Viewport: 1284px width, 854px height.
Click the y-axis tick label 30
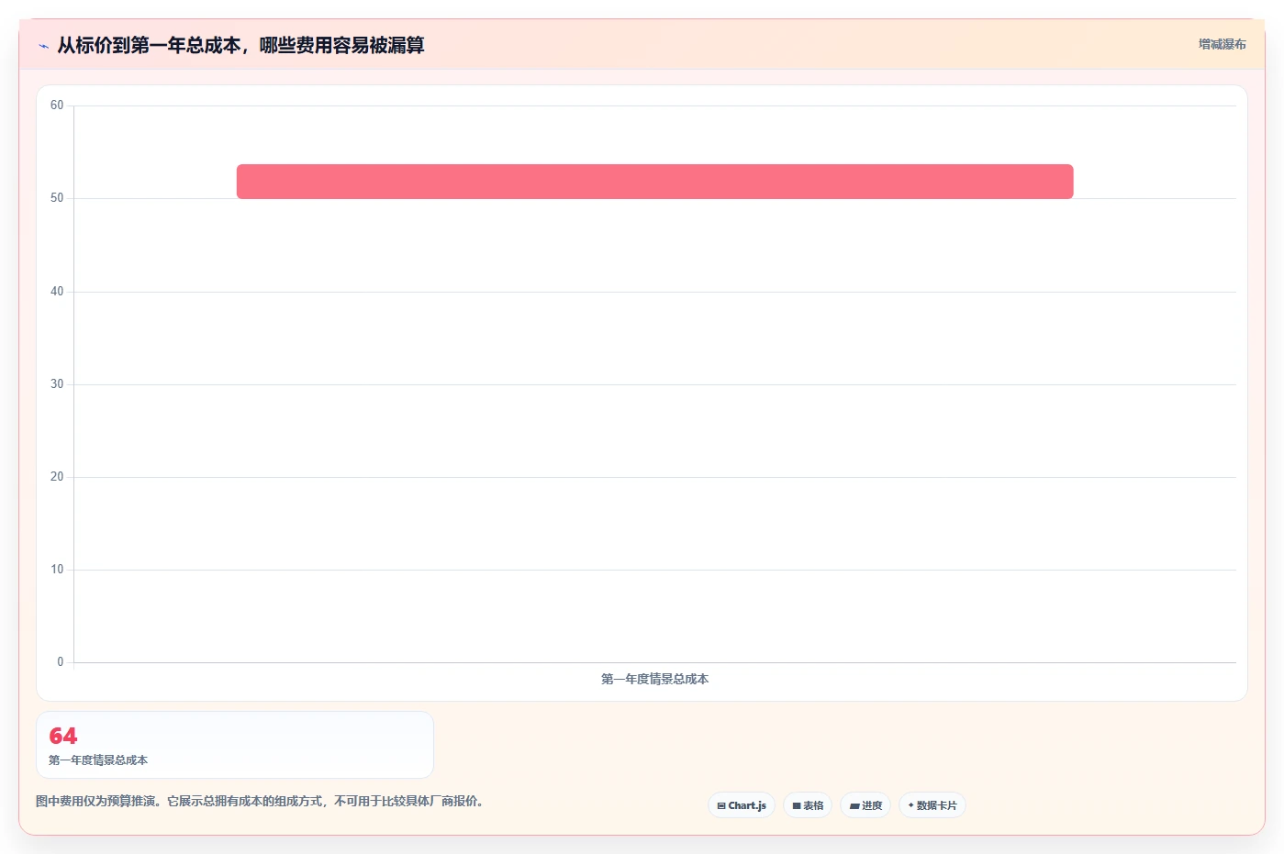click(x=57, y=384)
